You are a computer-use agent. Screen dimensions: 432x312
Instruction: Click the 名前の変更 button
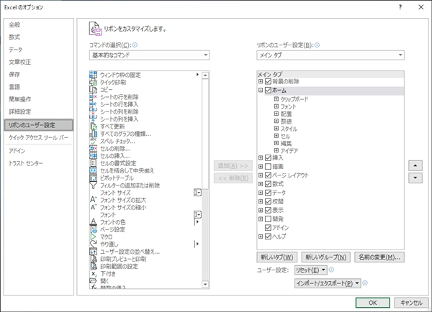[x=379, y=257]
